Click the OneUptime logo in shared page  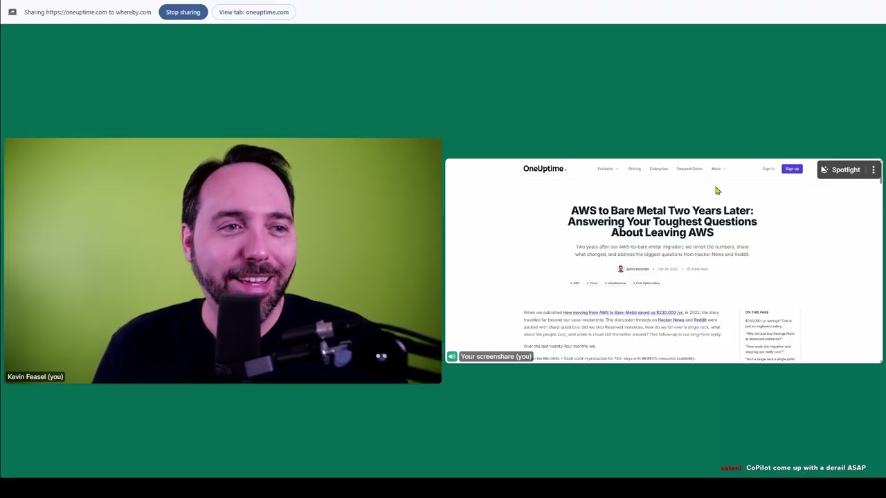click(x=545, y=169)
